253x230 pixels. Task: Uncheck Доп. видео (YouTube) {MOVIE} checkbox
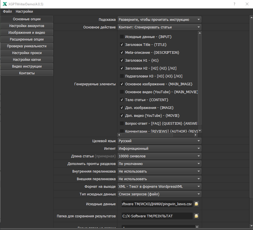pyautogui.click(x=122, y=116)
